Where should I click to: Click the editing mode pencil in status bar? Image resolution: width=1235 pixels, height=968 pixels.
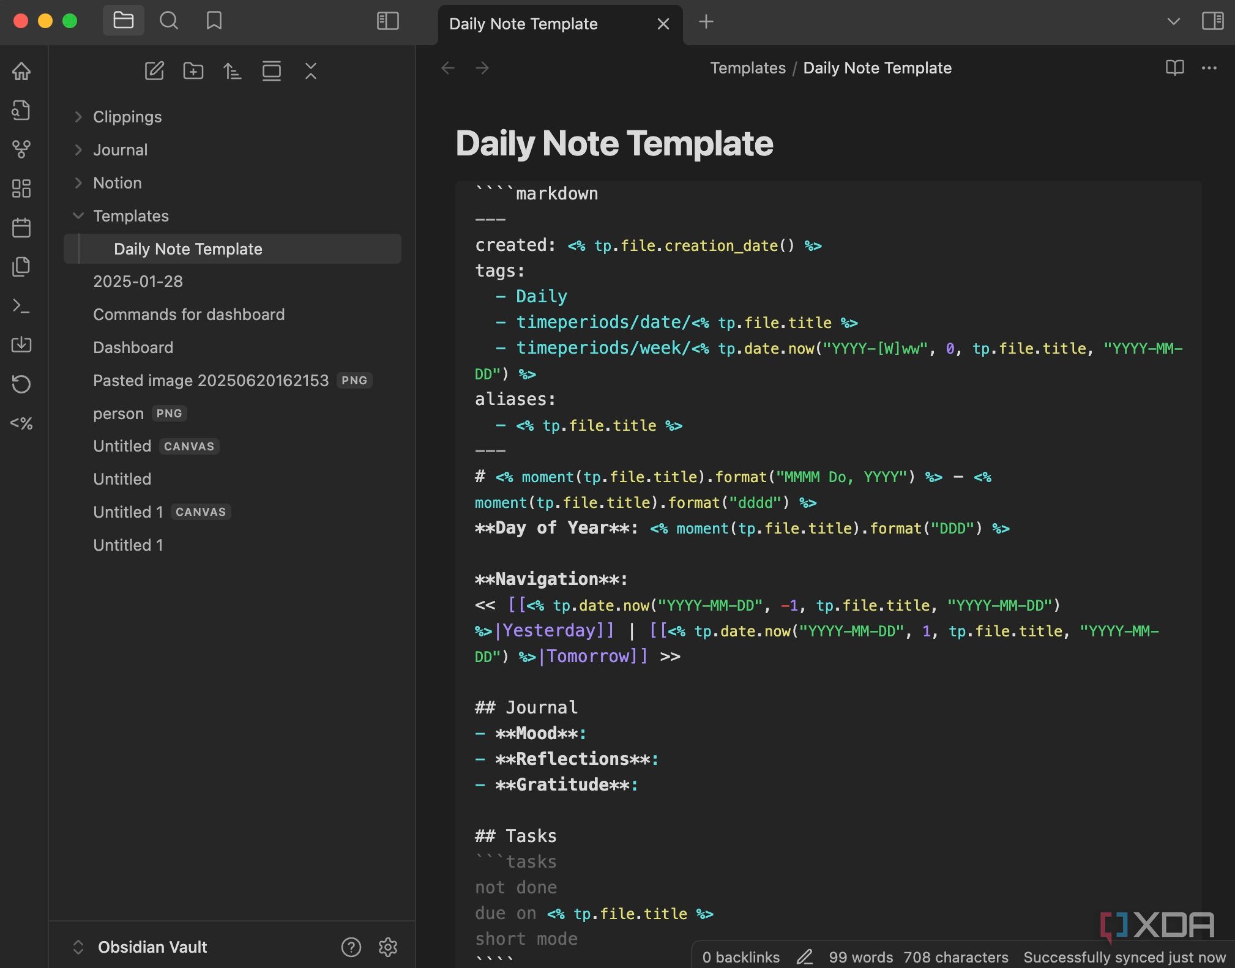(805, 957)
